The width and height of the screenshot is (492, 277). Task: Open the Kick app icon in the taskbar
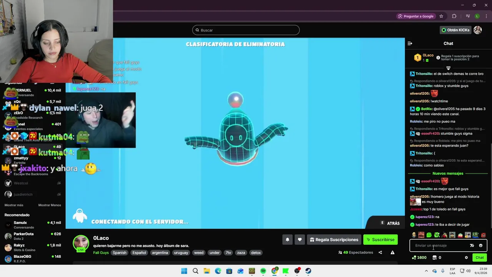coord(286,271)
